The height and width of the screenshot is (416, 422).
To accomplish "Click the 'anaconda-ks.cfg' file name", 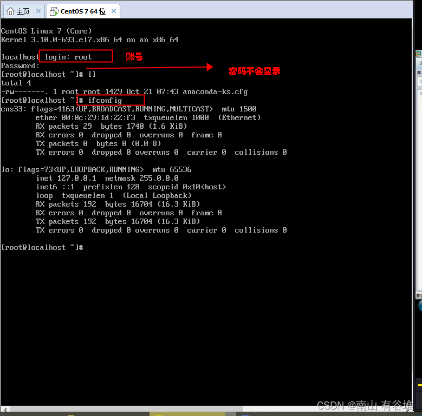I will pyautogui.click(x=215, y=91).
